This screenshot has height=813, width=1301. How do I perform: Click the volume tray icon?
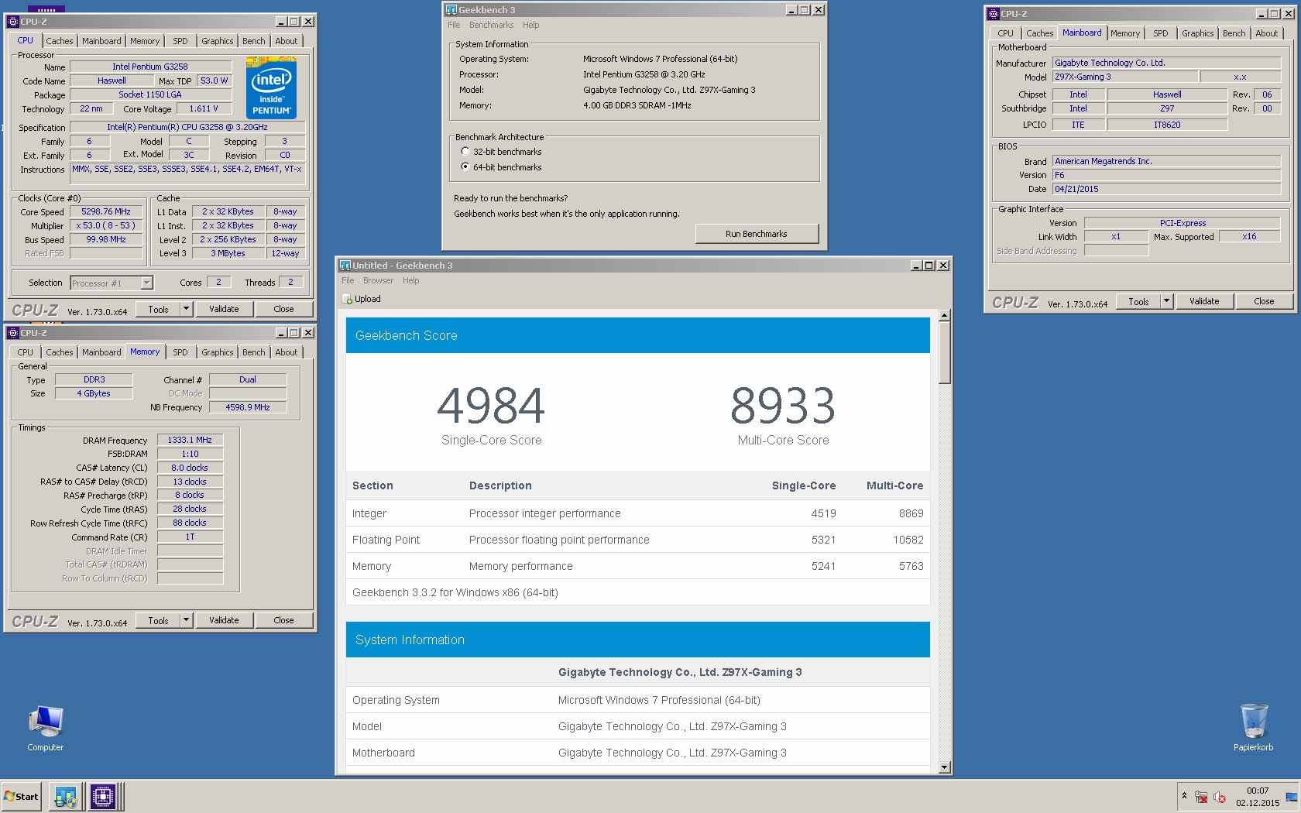(x=1220, y=797)
